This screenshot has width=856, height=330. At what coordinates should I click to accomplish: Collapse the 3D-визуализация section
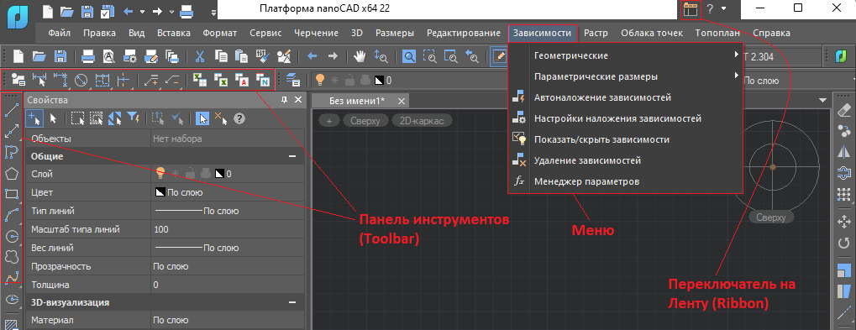[x=292, y=302]
